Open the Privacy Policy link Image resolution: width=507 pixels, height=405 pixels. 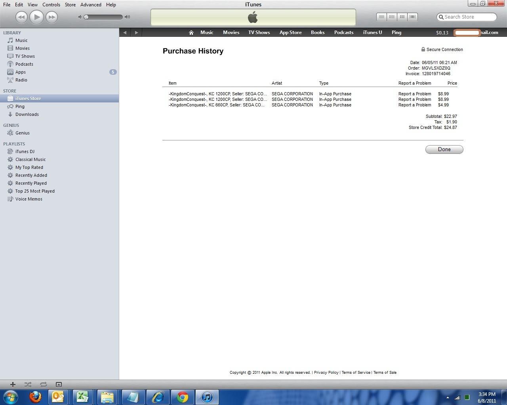tap(326, 373)
